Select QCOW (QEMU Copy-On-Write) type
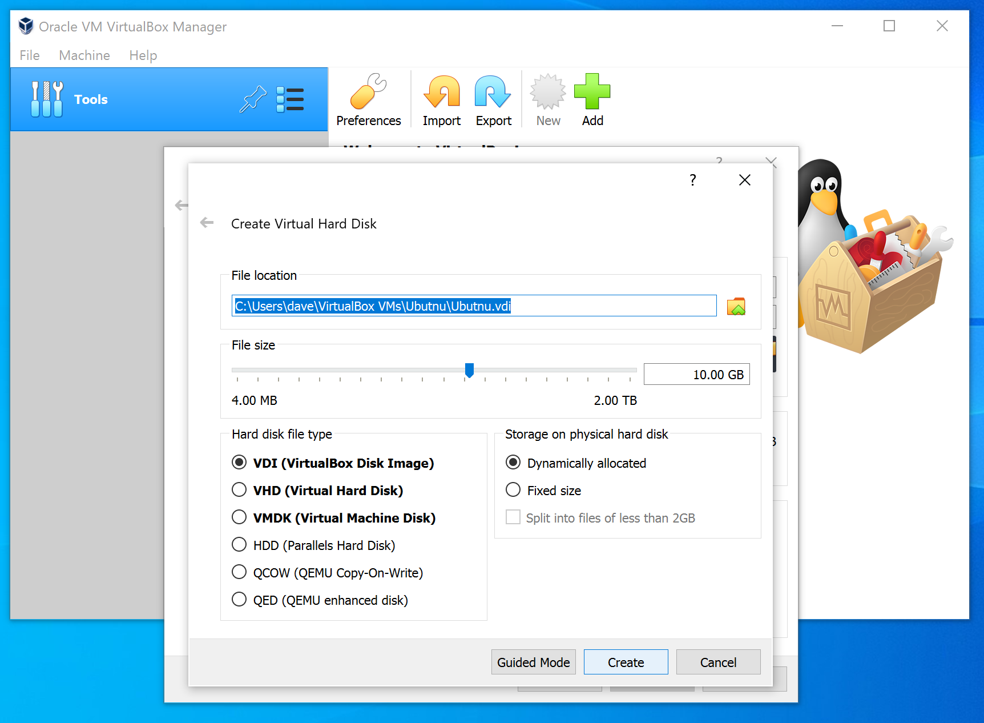The width and height of the screenshot is (984, 723). 327,572
